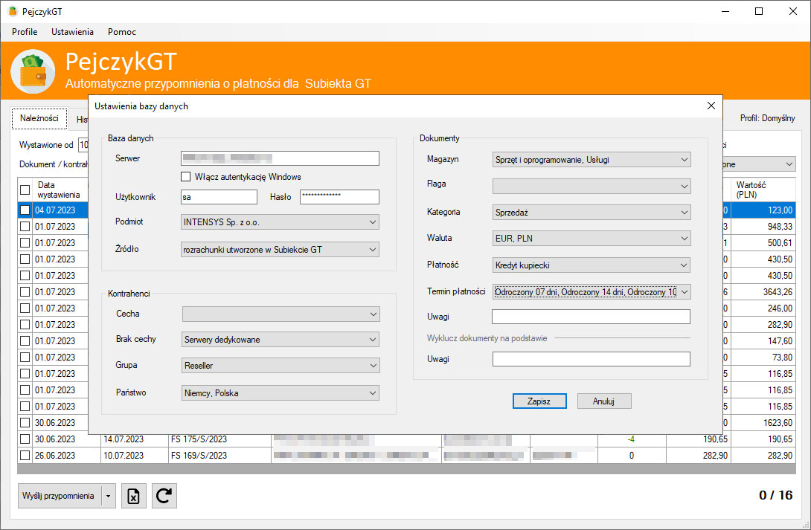Check the row for FS 175/S/2023
The height and width of the screenshot is (530, 811).
[x=25, y=439]
